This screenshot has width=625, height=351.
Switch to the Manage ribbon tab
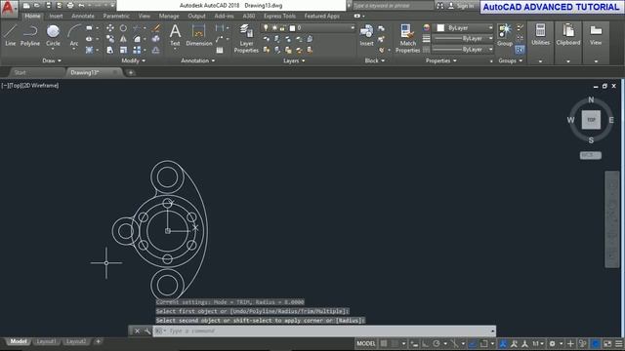[169, 16]
